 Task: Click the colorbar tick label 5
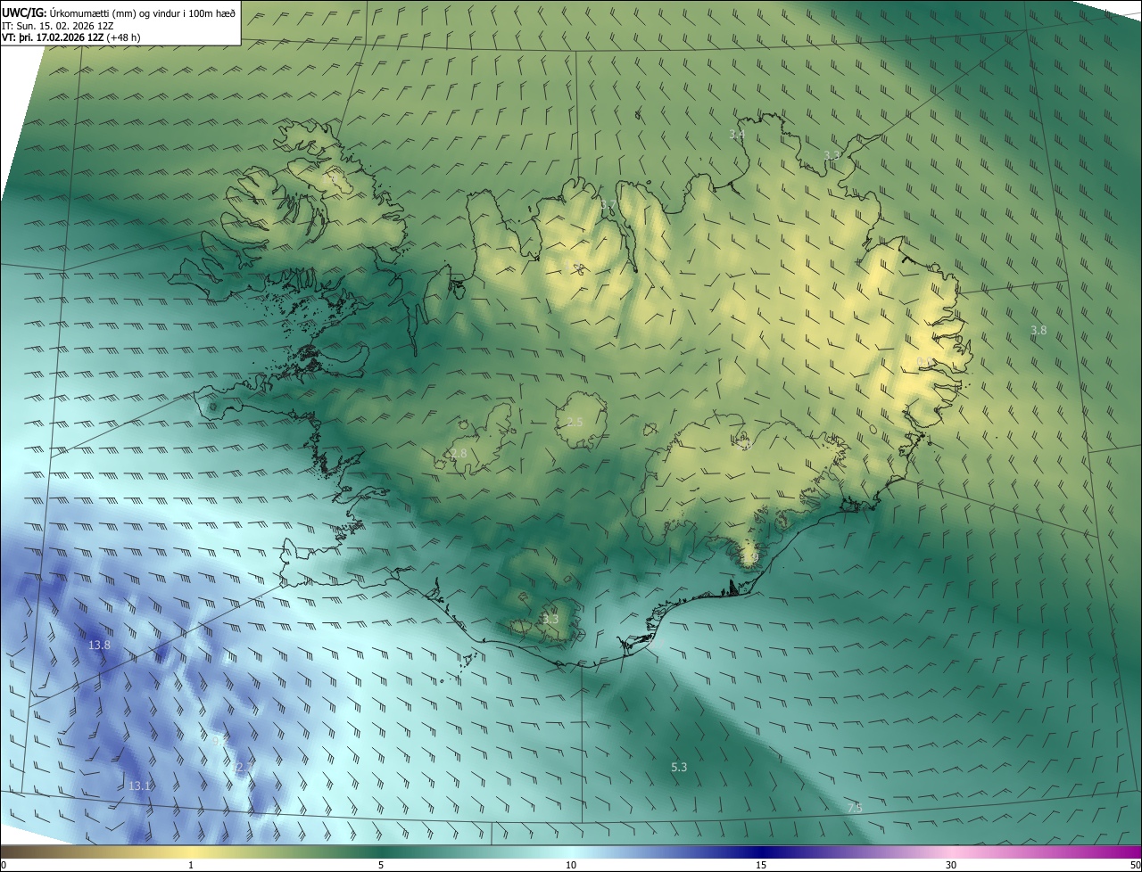pos(381,865)
